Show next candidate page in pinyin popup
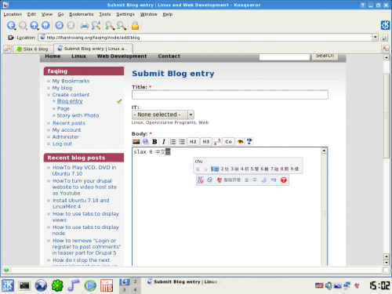392x294 pixels. pos(205,169)
